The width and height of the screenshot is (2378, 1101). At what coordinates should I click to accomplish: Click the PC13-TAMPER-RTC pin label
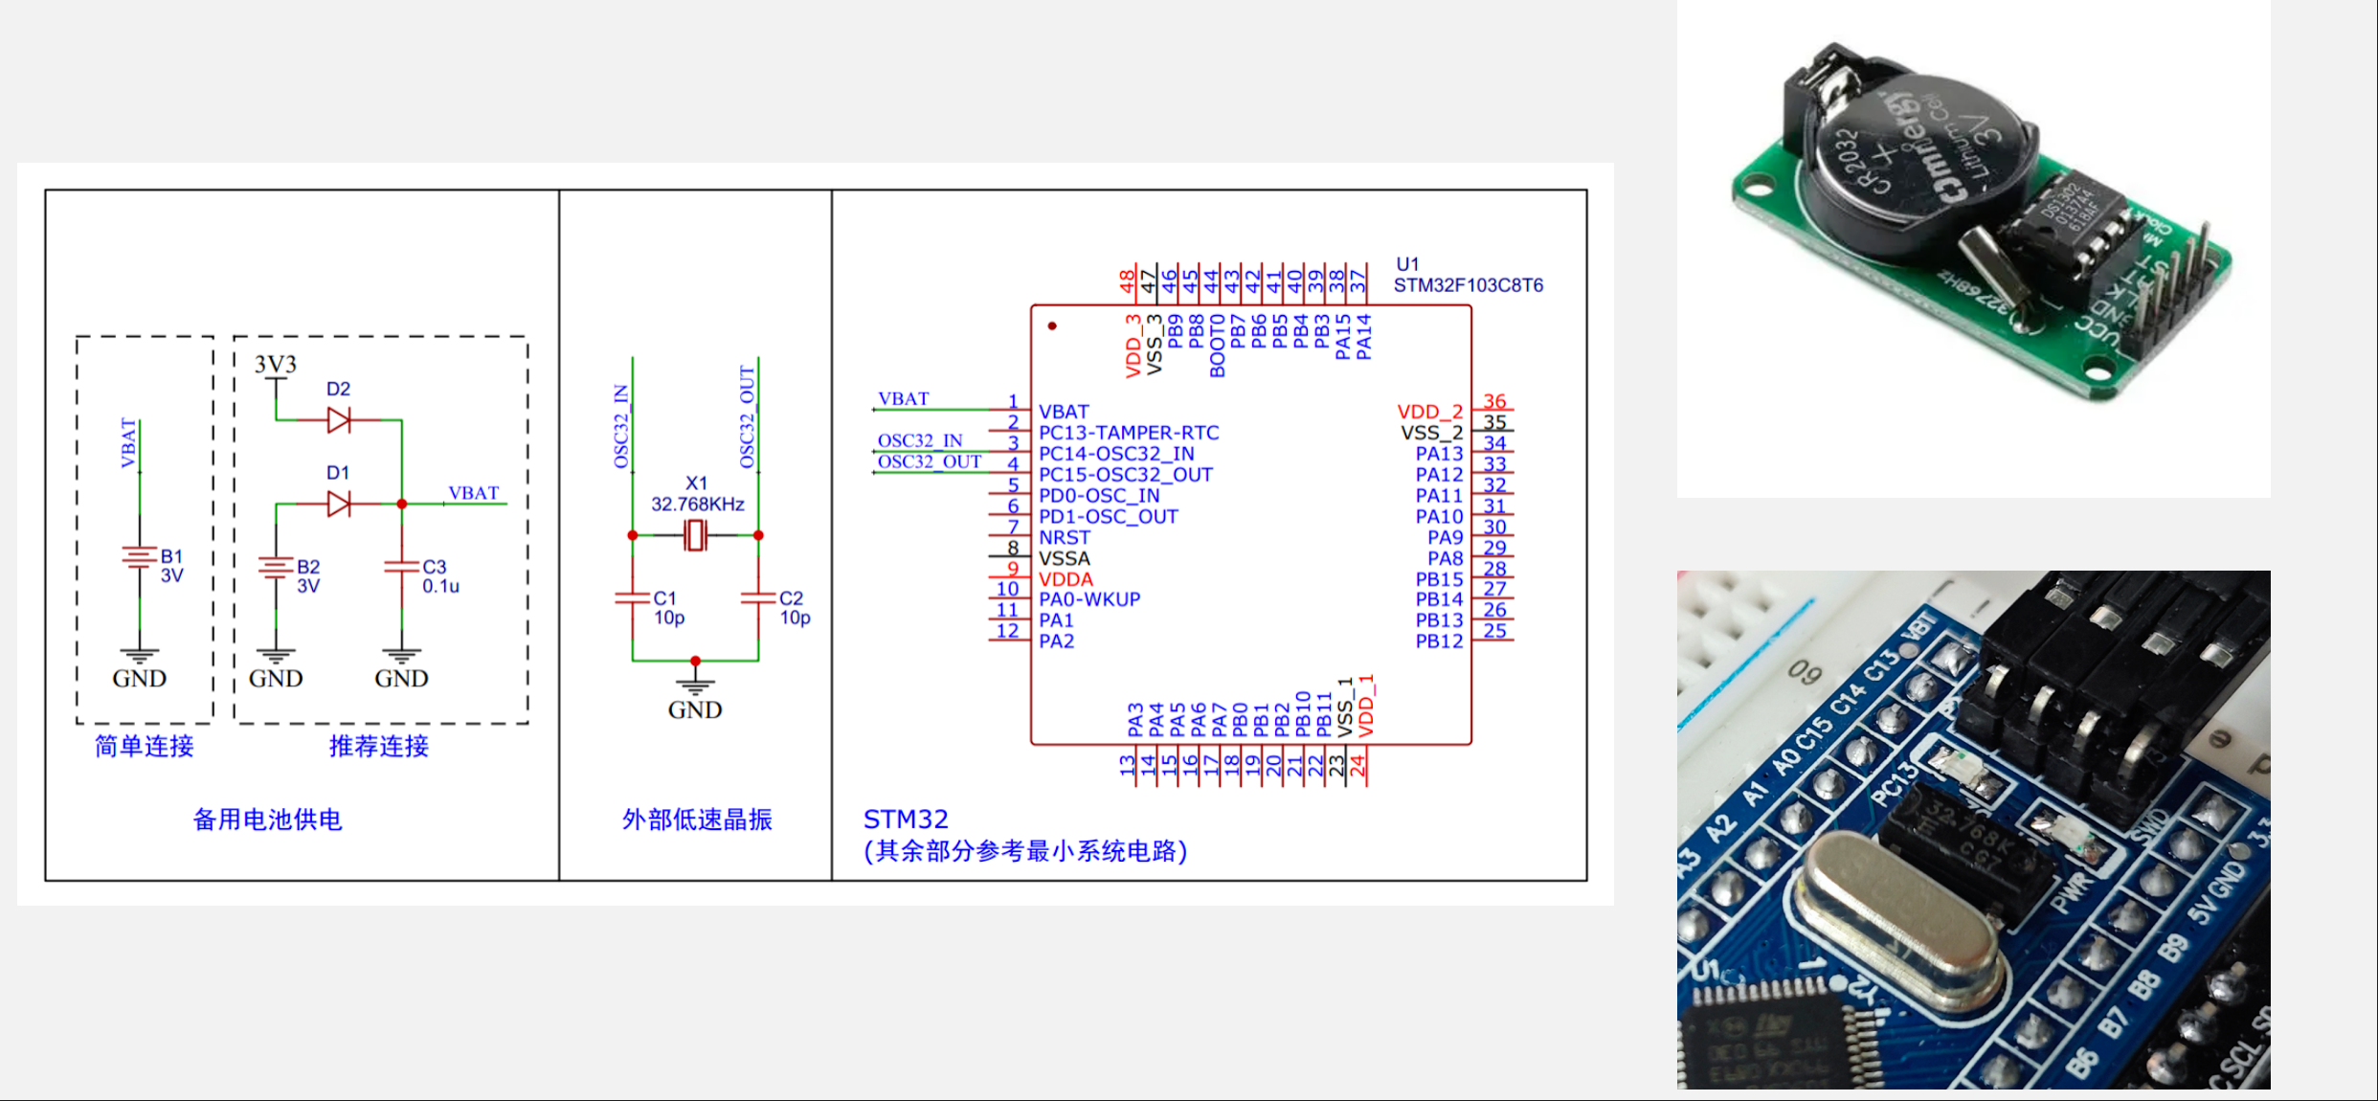tap(1129, 433)
